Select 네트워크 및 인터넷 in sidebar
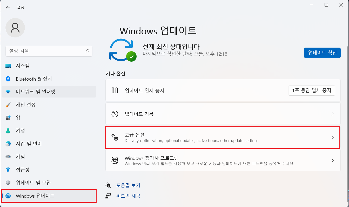Viewport: 349px width, 207px height. pos(49,92)
